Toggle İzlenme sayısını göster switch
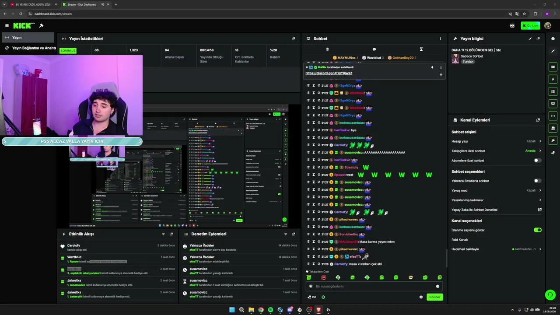The height and width of the screenshot is (315, 560). (538, 230)
